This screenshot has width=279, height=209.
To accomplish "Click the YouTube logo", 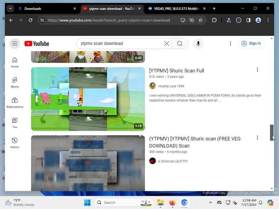I will coord(37,44).
